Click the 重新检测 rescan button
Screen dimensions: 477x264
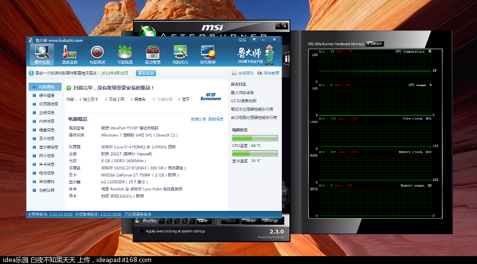coord(146,73)
